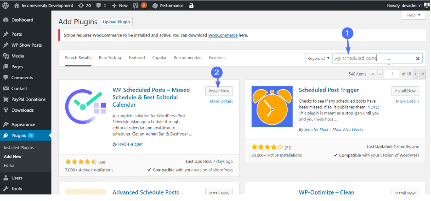Open Editor submenu item under Plugins
This screenshot has width=431, height=201.
point(9,166)
